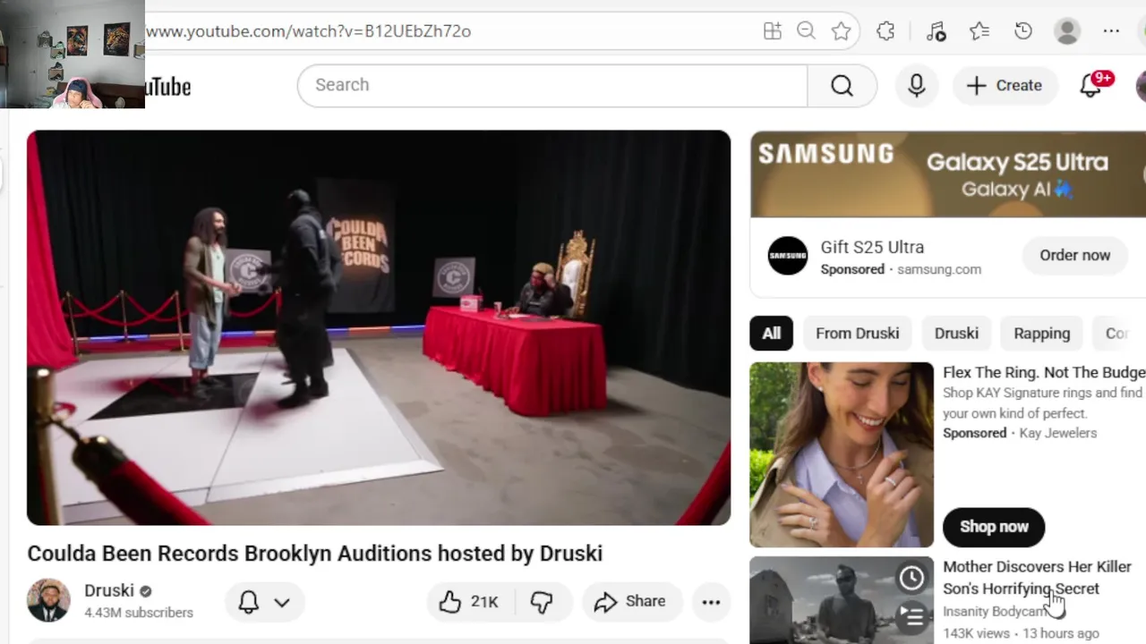Open Gift S25 Ultra ad title

[x=872, y=247]
